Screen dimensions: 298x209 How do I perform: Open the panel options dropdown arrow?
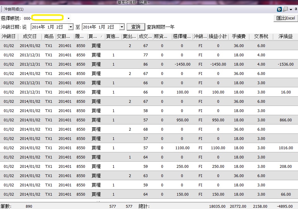(291, 9)
